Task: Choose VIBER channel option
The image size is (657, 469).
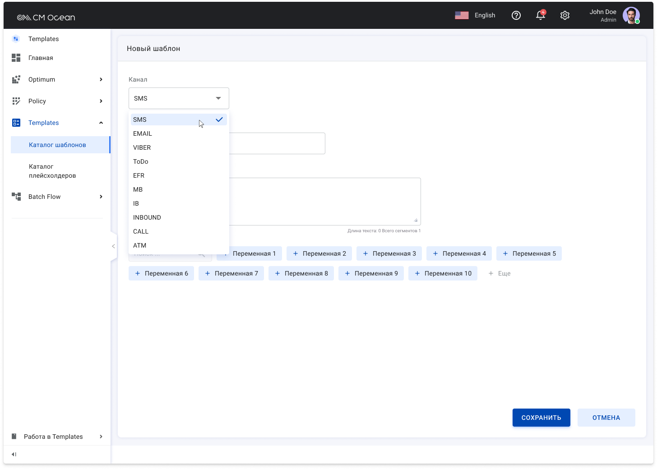Action: click(x=142, y=147)
